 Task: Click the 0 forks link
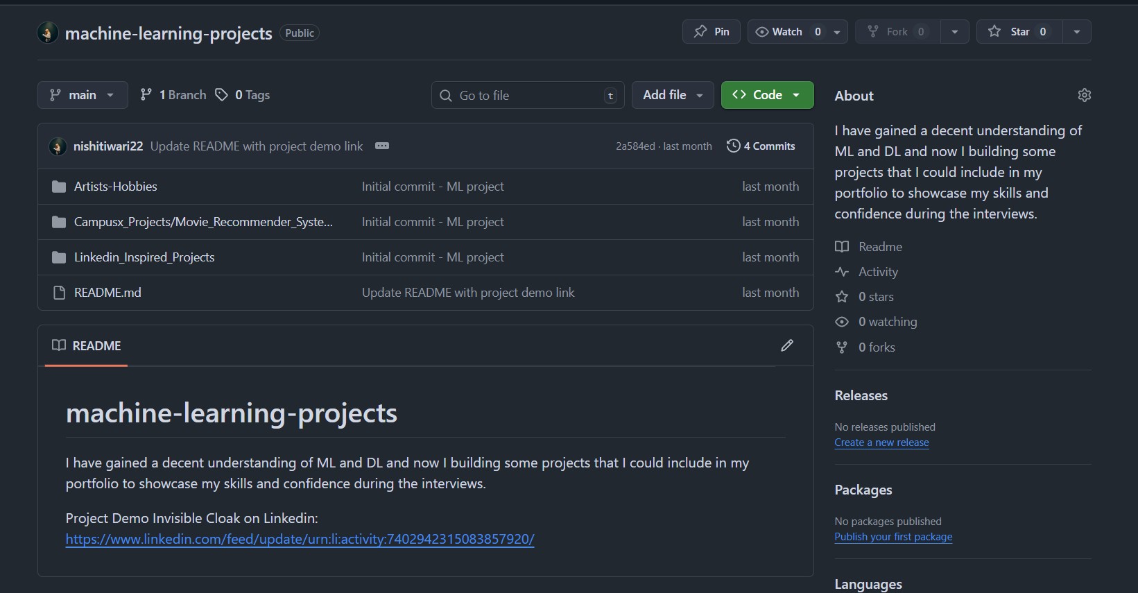coord(877,347)
